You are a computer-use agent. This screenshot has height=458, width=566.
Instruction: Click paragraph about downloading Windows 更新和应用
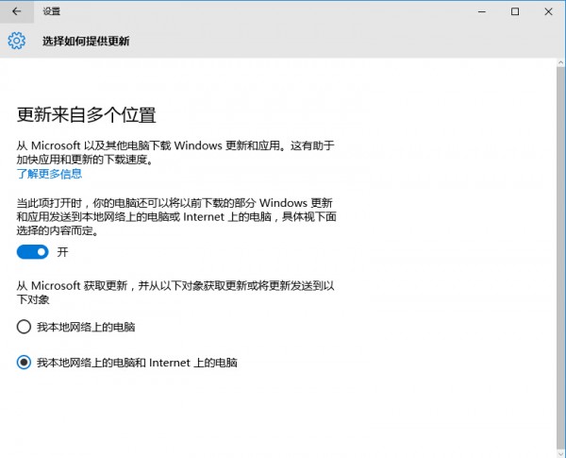pos(175,153)
